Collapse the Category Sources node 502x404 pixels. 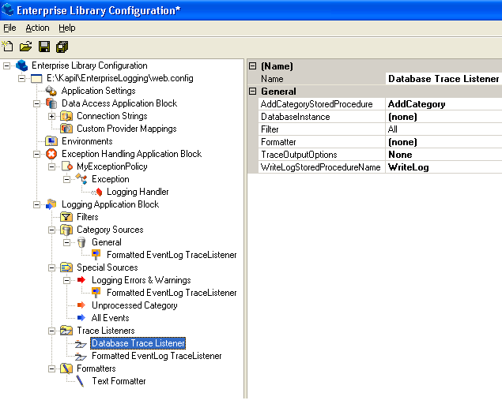point(51,230)
